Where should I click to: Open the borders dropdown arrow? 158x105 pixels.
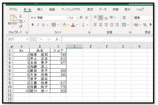(58, 25)
